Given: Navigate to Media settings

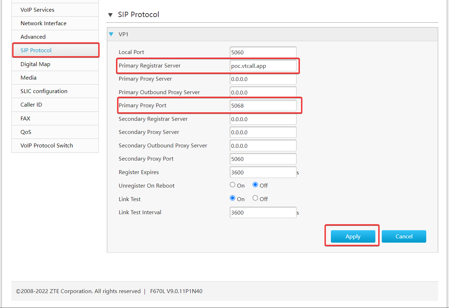Looking at the screenshot, I should tap(28, 77).
